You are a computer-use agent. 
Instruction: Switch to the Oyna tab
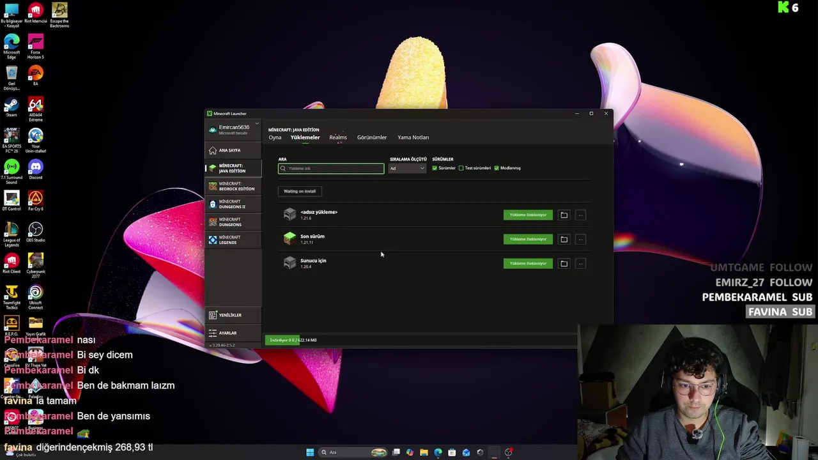coord(275,137)
